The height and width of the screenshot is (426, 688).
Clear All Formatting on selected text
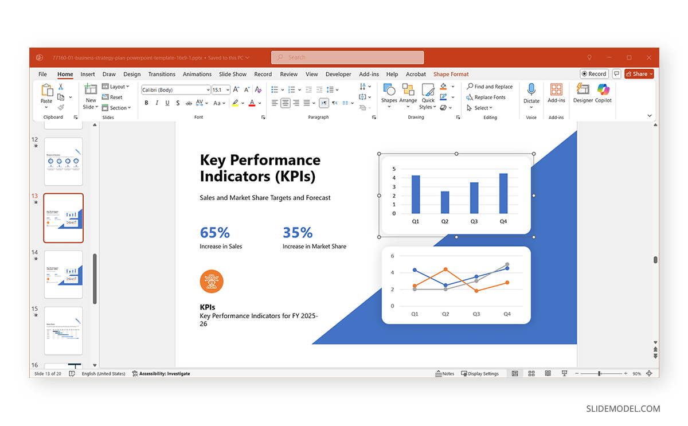(258, 89)
